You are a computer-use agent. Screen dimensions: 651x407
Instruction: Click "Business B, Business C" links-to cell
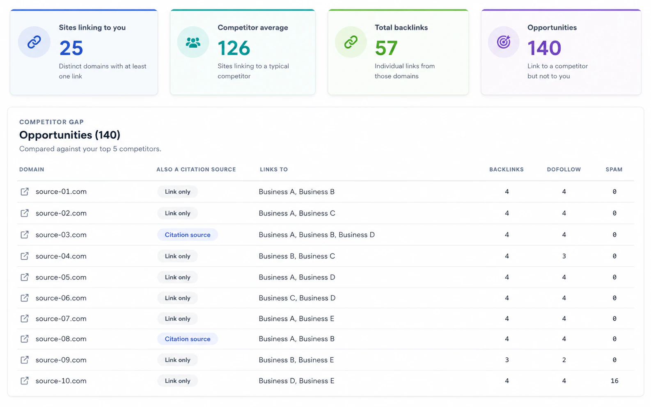[297, 256]
